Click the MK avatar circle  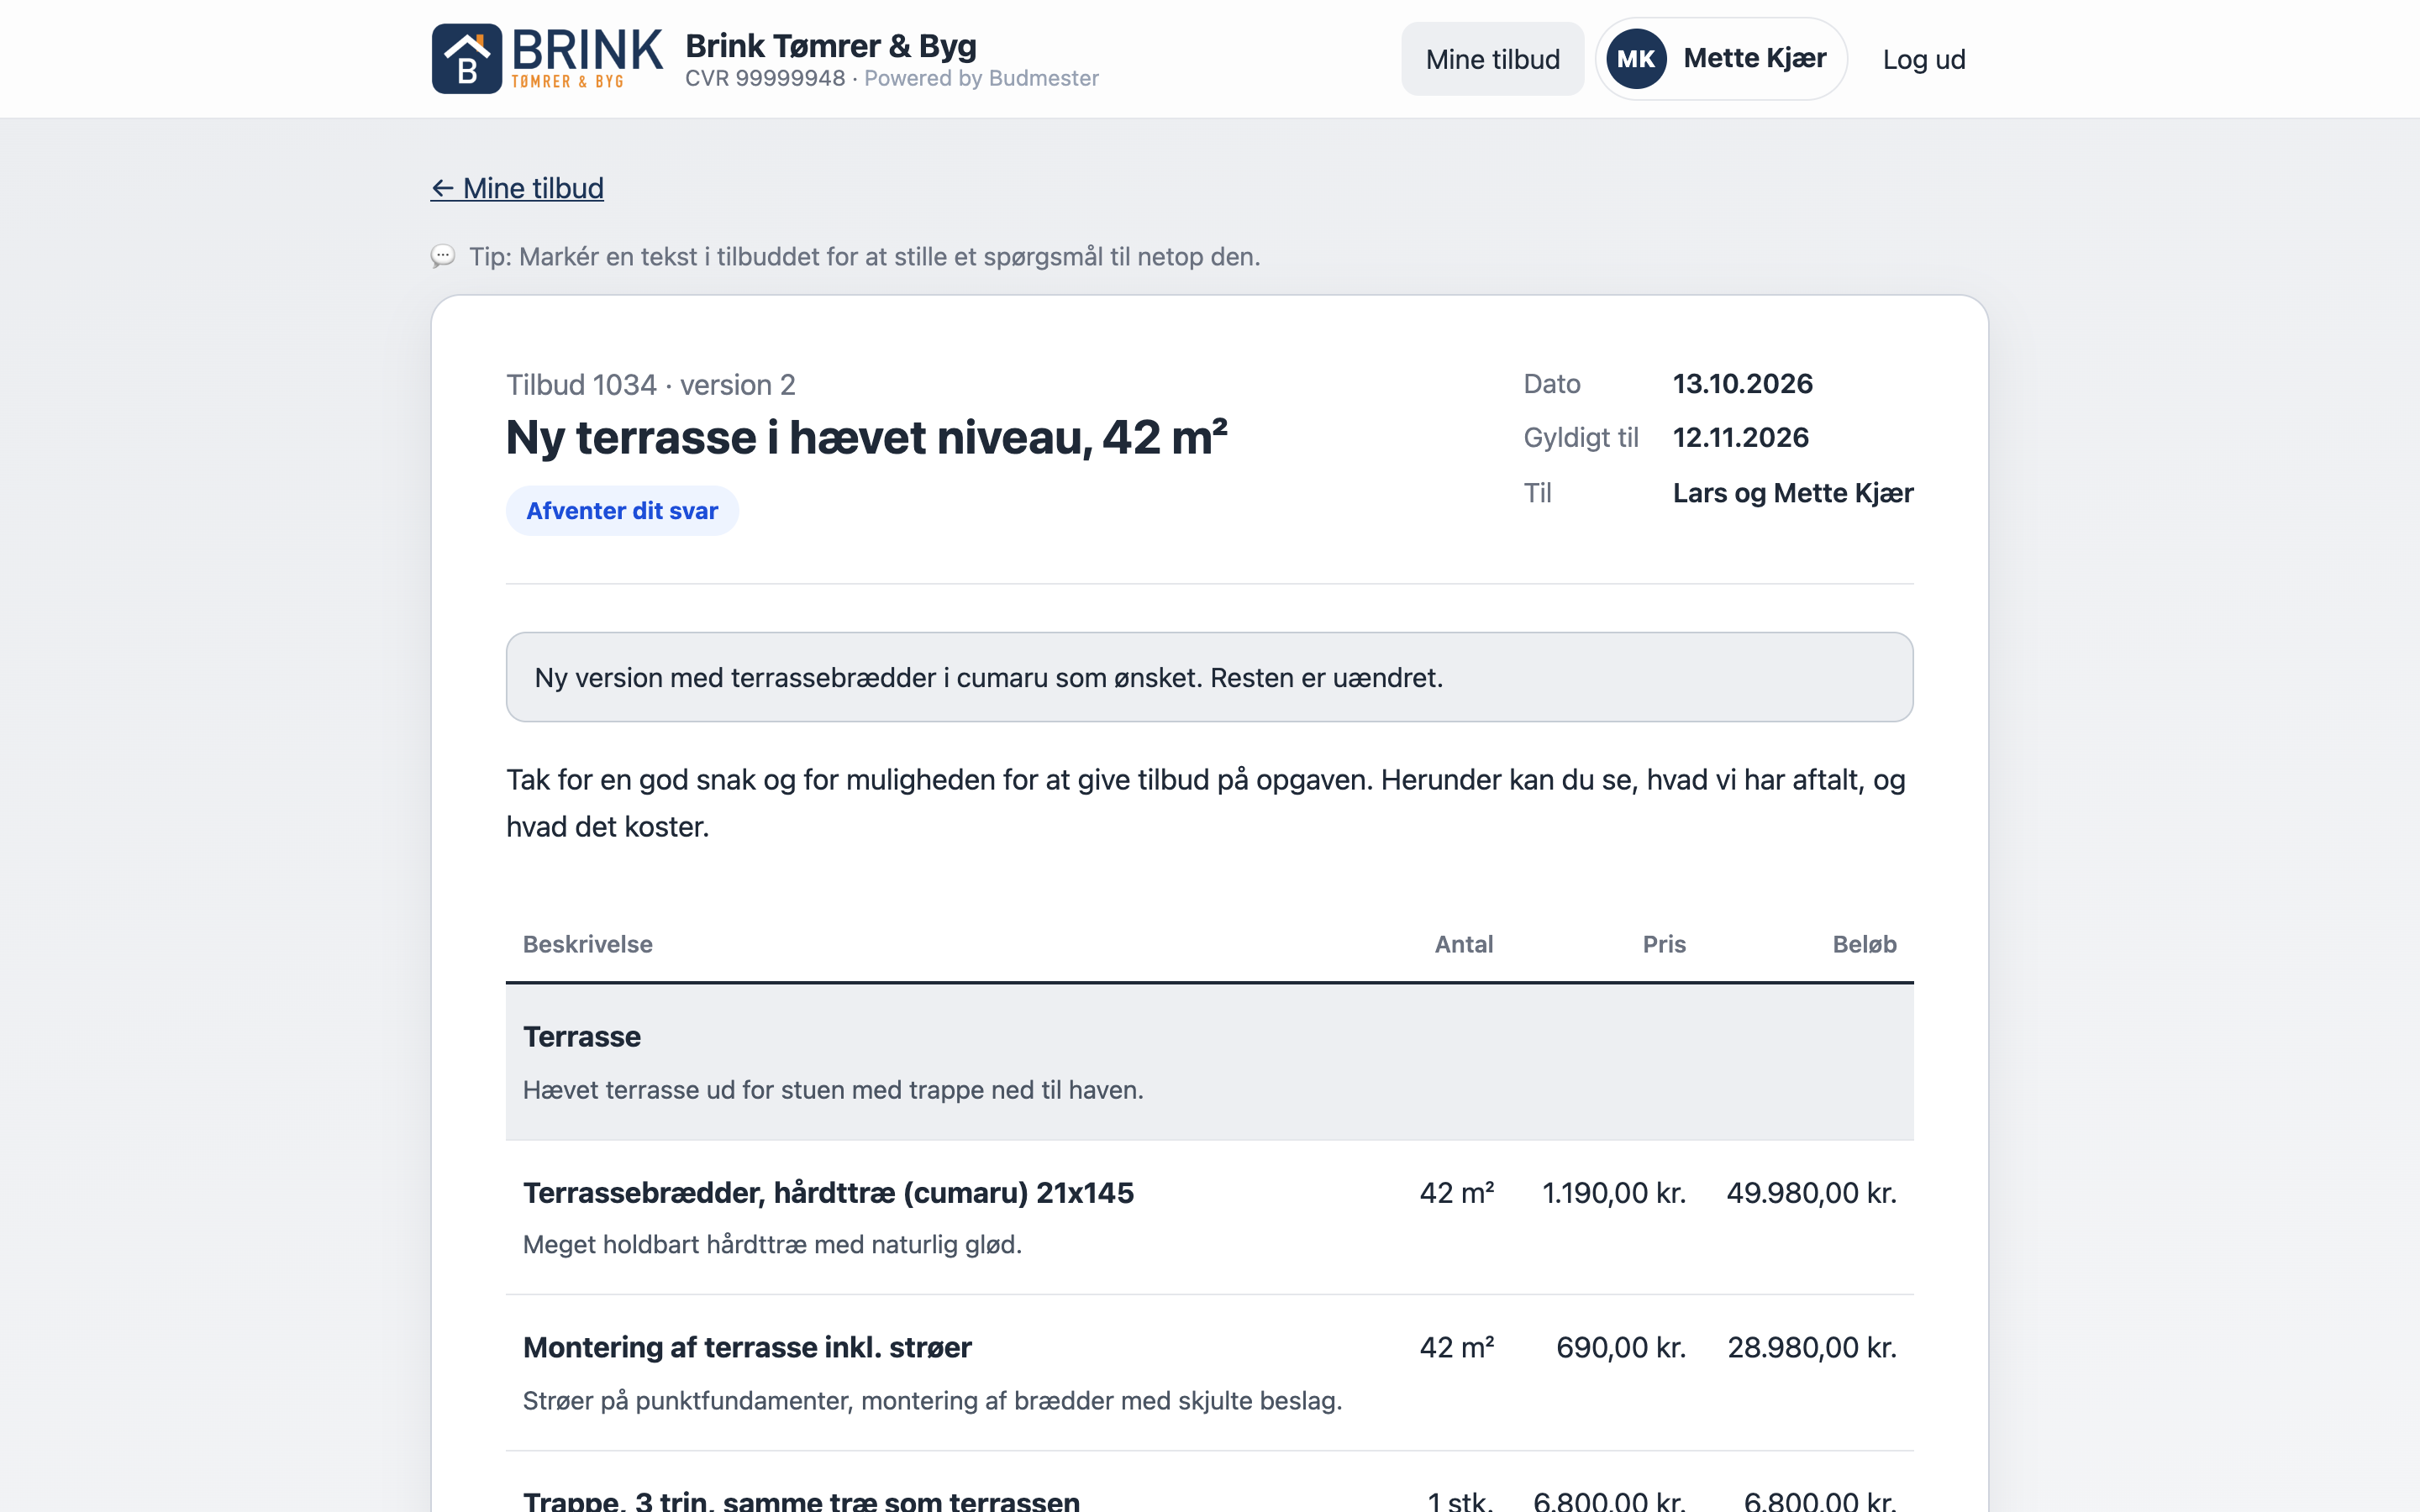[x=1635, y=59]
